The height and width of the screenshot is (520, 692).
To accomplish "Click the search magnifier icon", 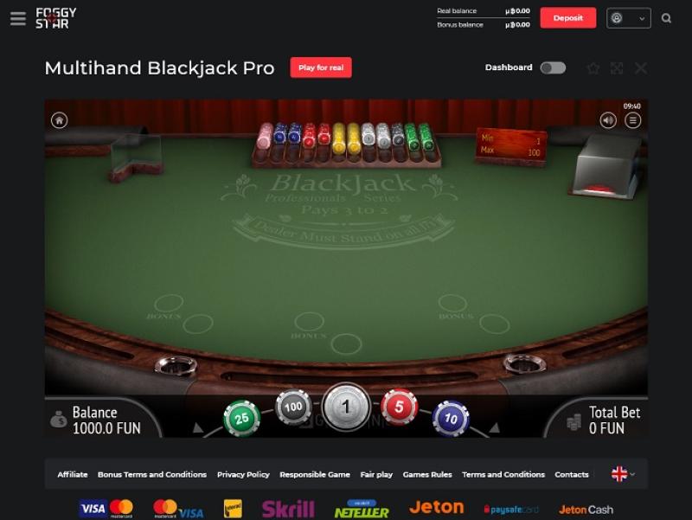I will (x=666, y=18).
